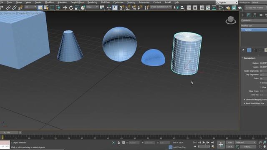
Task: Open the Layer Explorer icon
Action: click(x=195, y=7)
